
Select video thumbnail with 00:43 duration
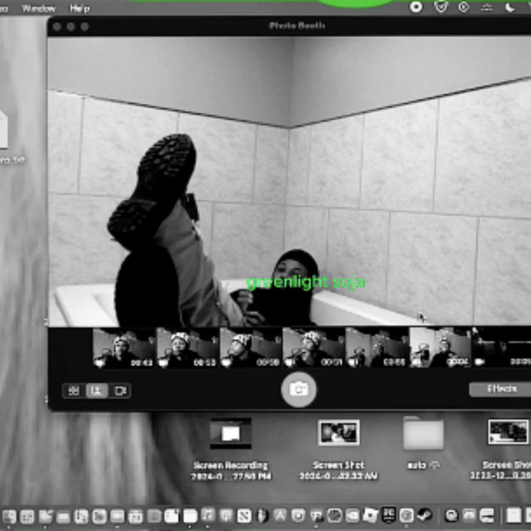coord(124,348)
